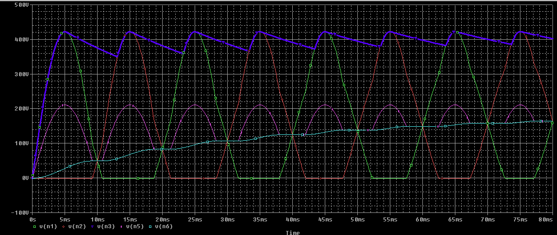Click the green square marker for v(n1)
The image size is (557, 235).
click(36, 226)
